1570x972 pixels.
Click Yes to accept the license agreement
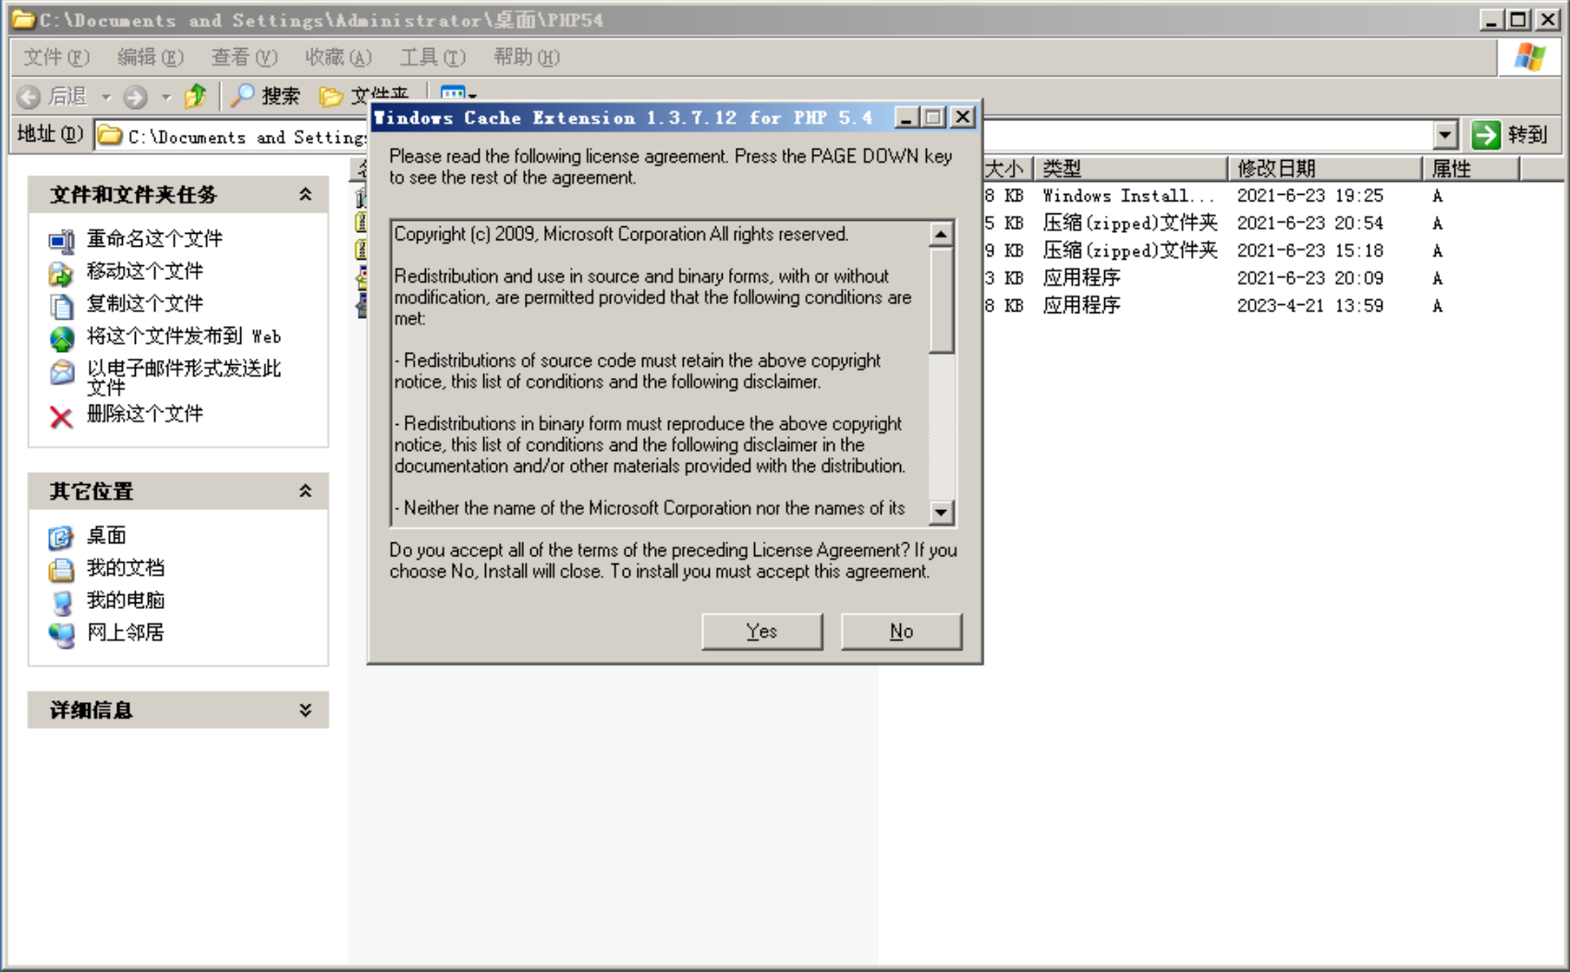coord(761,631)
